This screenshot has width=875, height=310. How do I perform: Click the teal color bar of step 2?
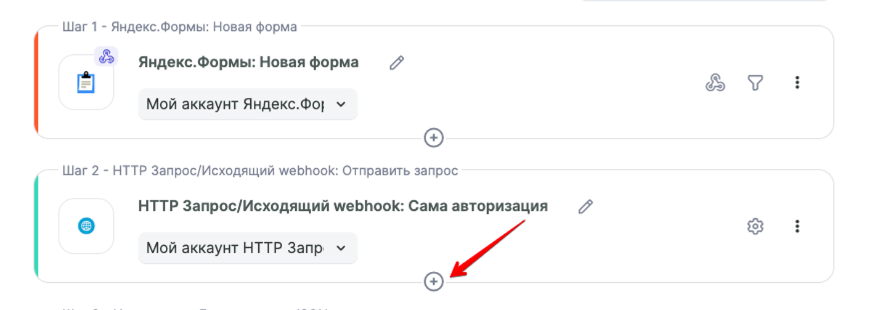(36, 226)
